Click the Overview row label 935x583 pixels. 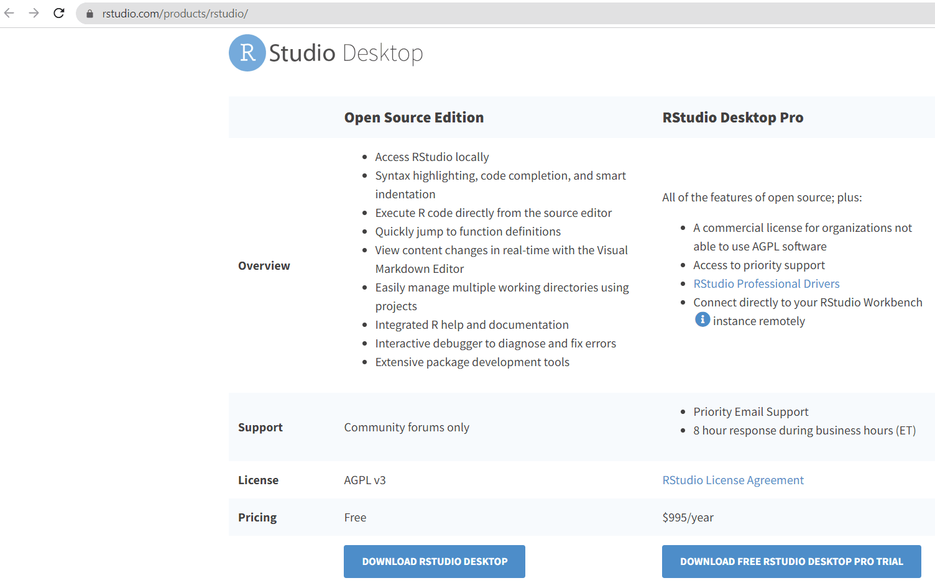click(x=264, y=266)
